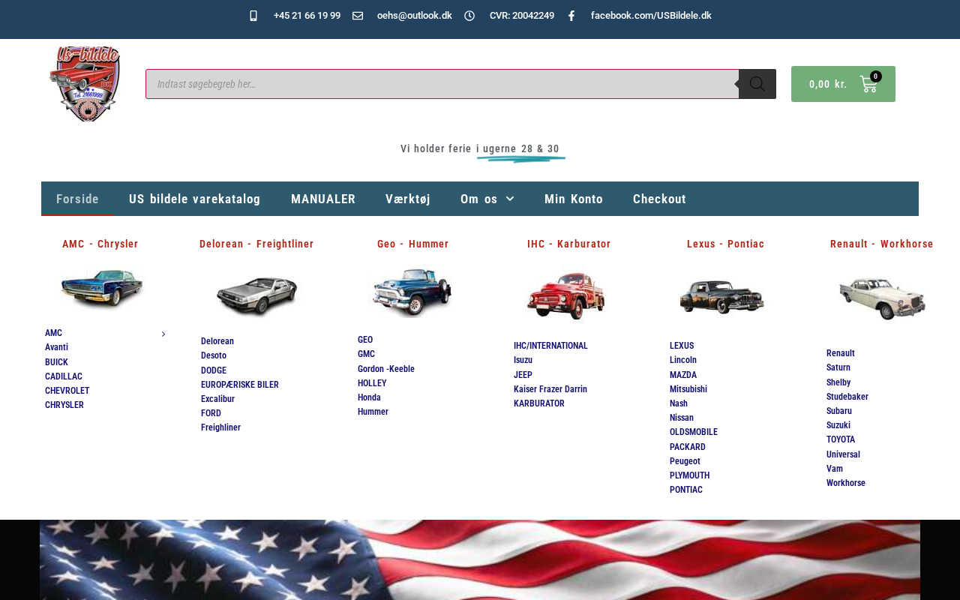Image resolution: width=960 pixels, height=600 pixels.
Task: Open the HOLLEY category link
Action: click(x=372, y=383)
